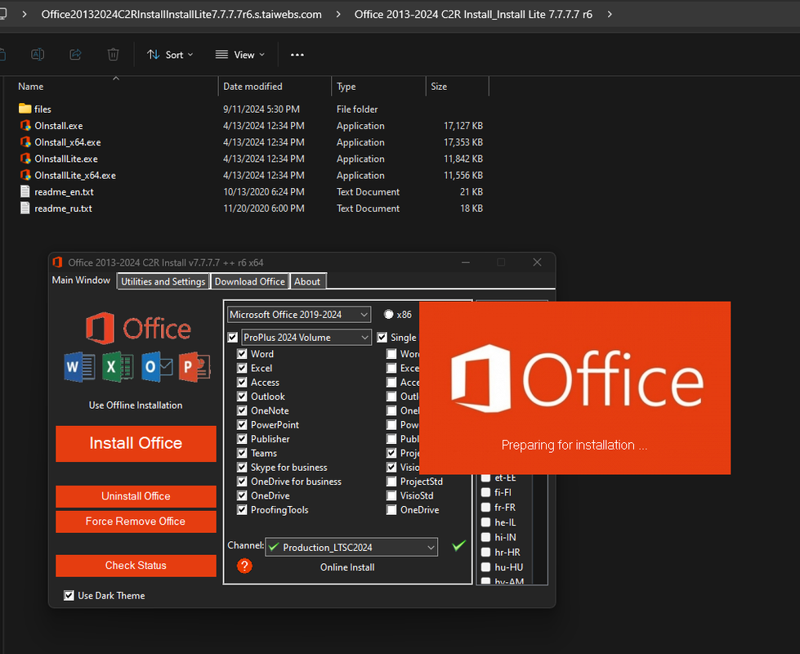Uncheck the Teams component checkbox
The image size is (800, 654).
pos(242,453)
